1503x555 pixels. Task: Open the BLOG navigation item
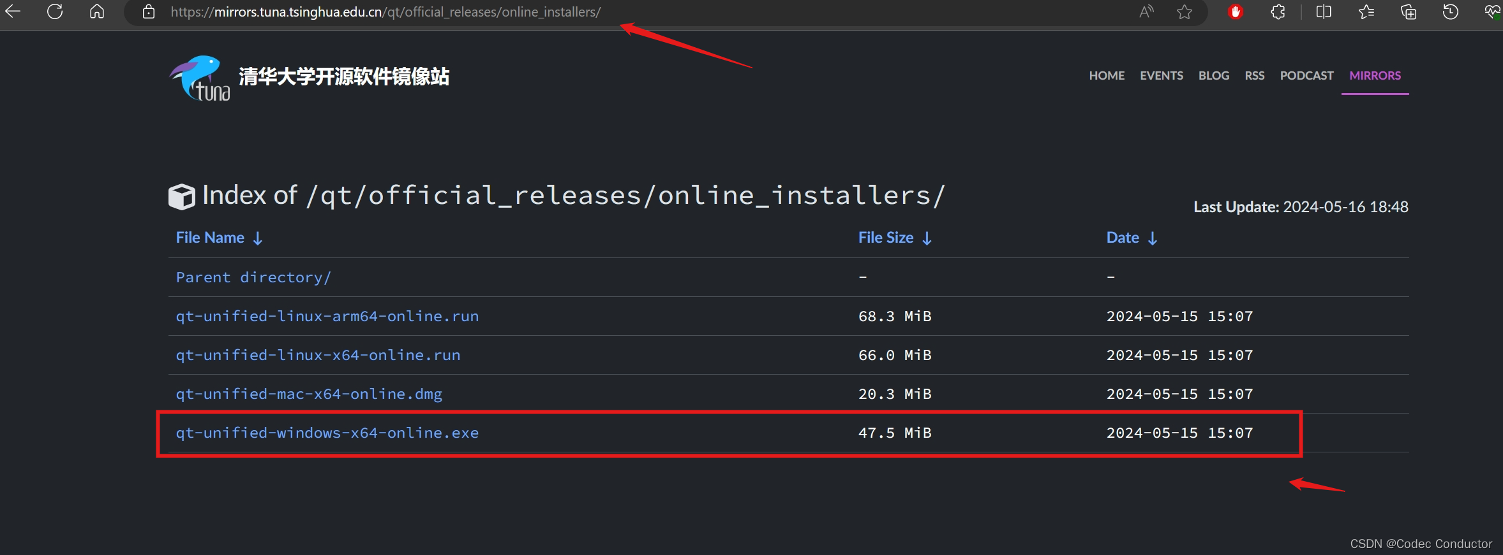click(x=1214, y=75)
